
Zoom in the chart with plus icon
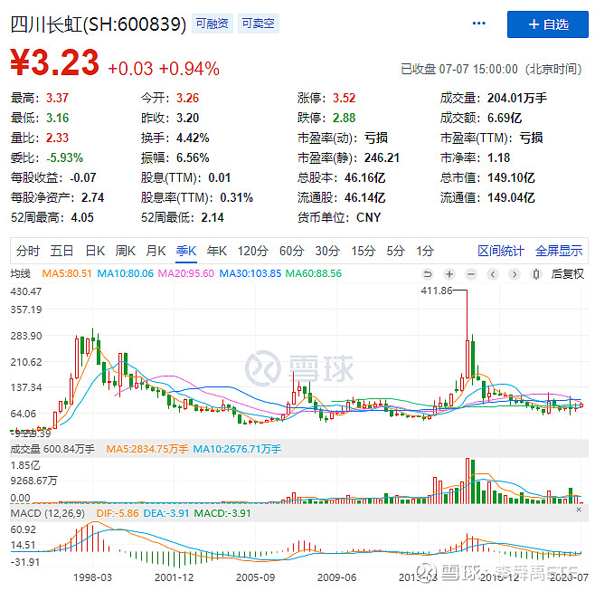449,274
